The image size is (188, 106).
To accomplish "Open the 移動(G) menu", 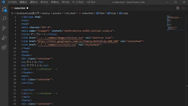I will point(55,2).
